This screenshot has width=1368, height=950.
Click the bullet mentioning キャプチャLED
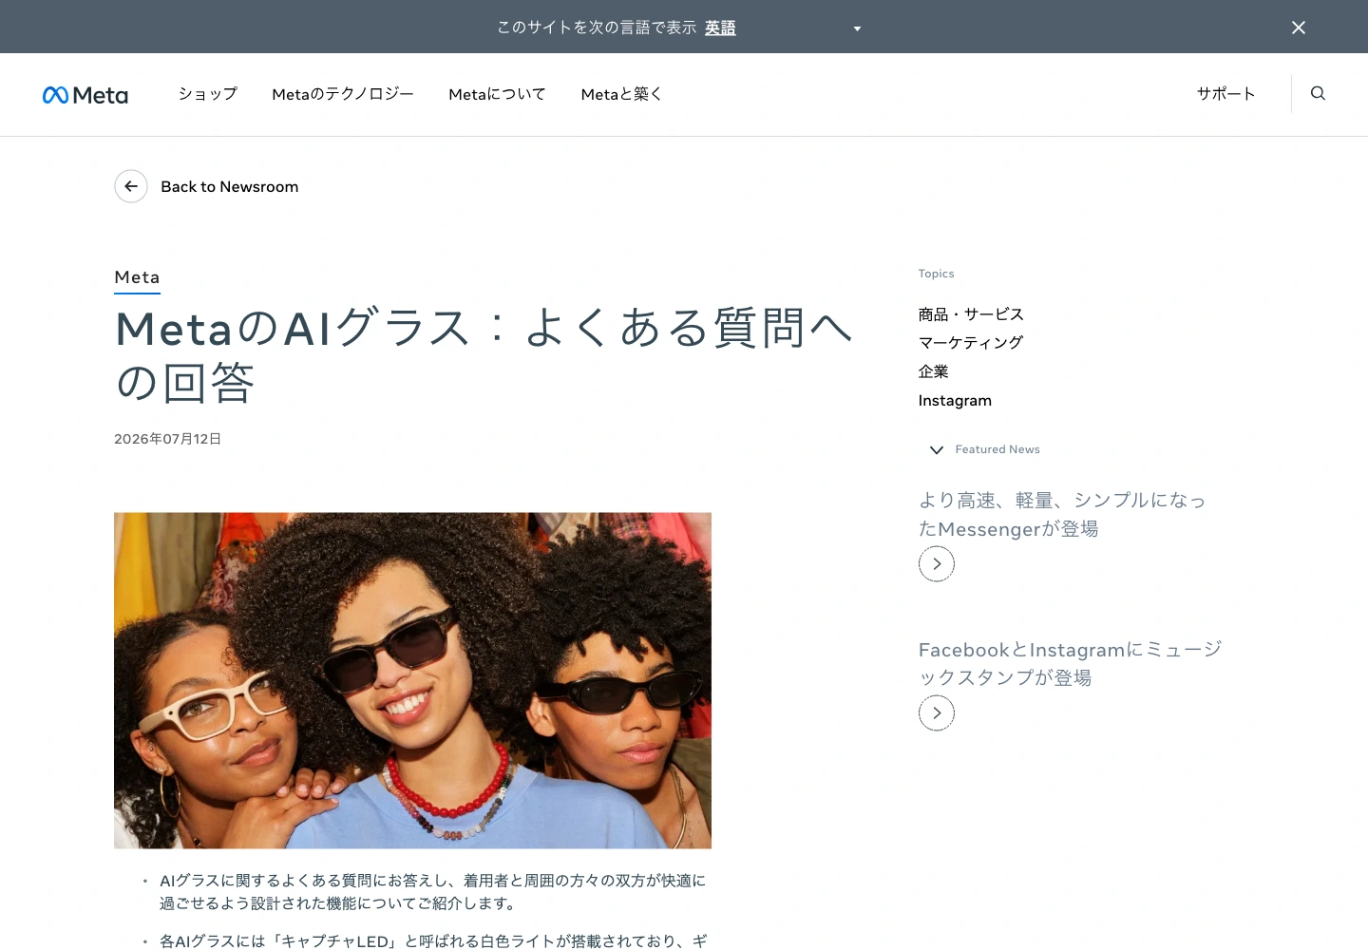[433, 940]
